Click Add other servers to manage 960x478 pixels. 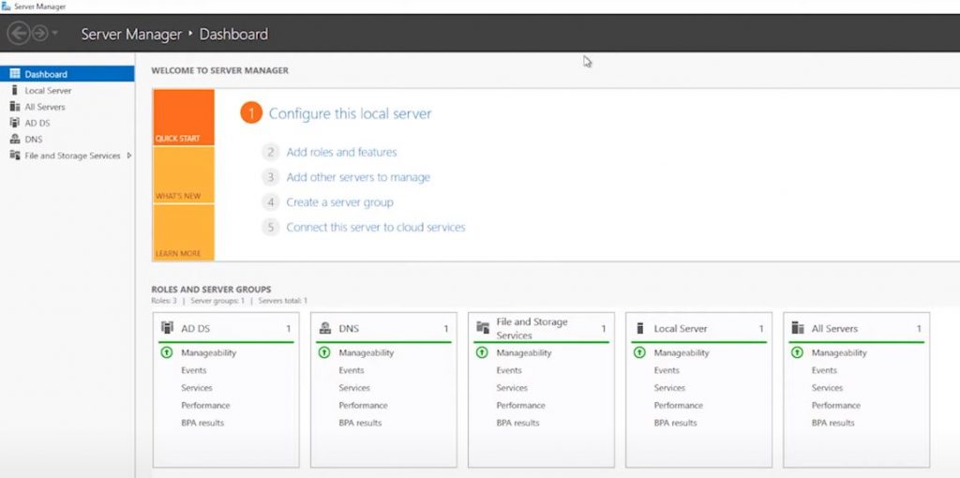[358, 177]
